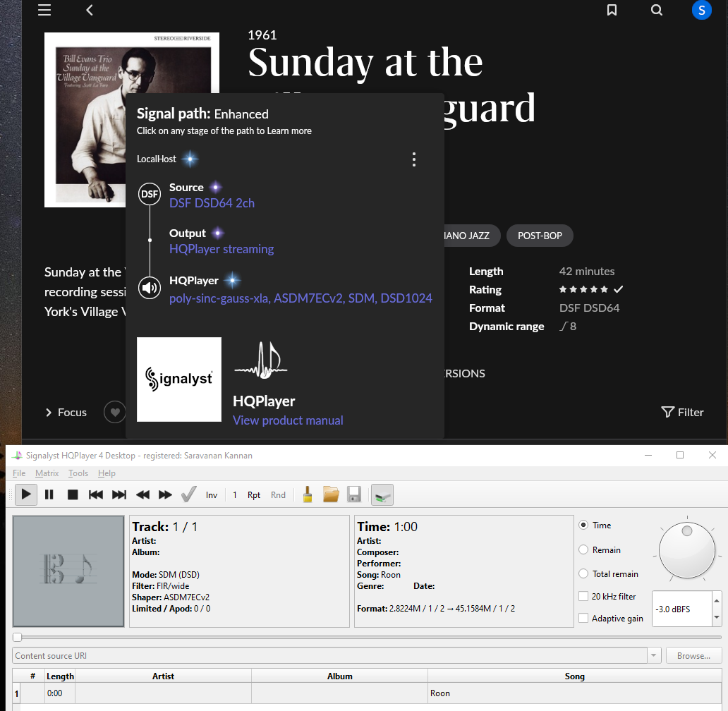This screenshot has width=728, height=711.
Task: Stop playback in HQPlayer
Action: coord(73,494)
